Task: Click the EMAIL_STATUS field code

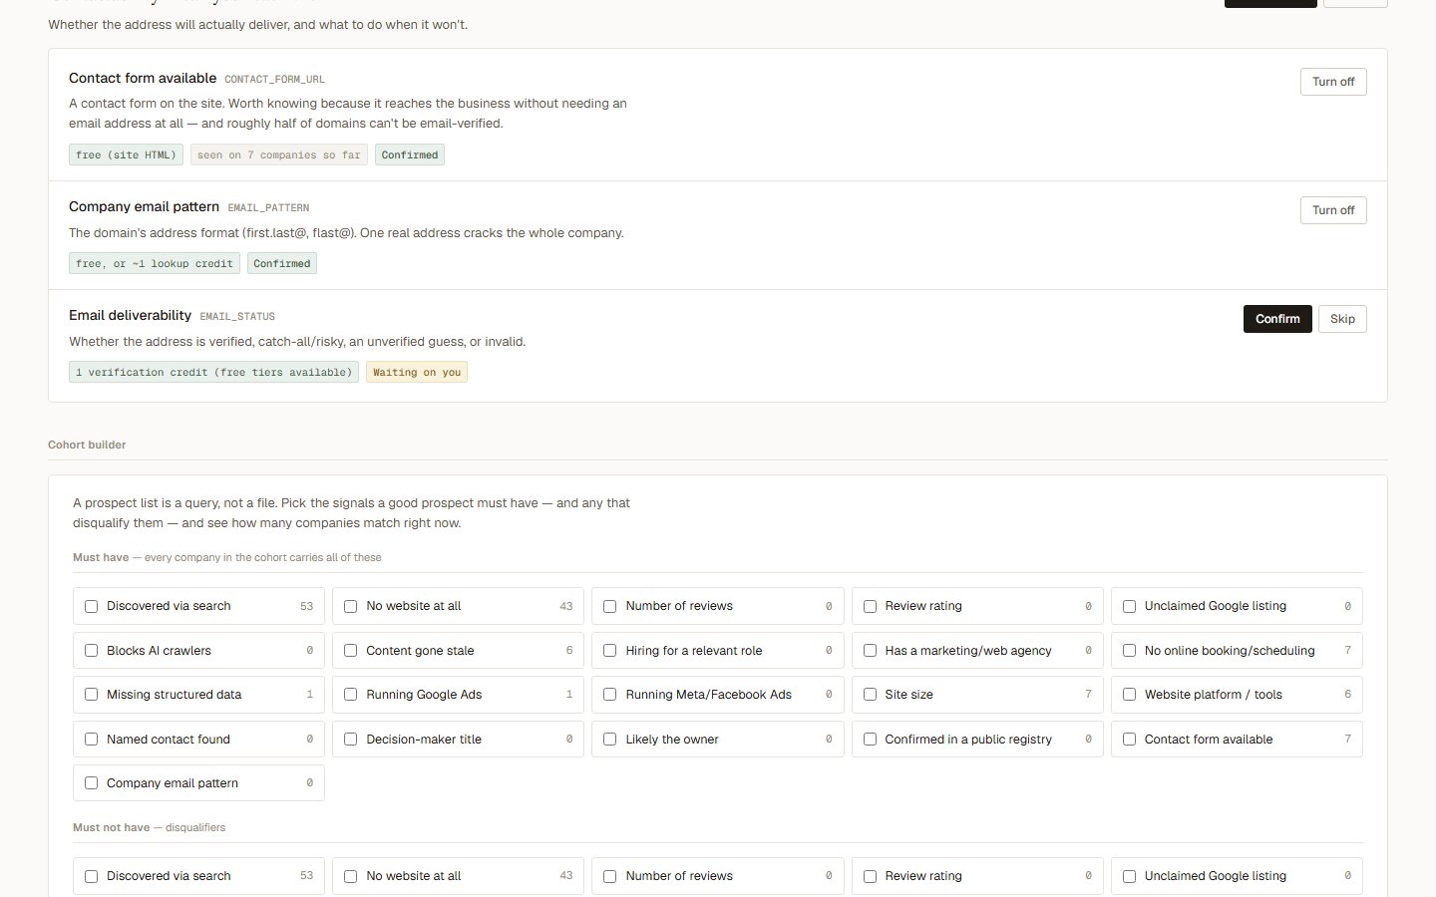Action: click(x=237, y=317)
